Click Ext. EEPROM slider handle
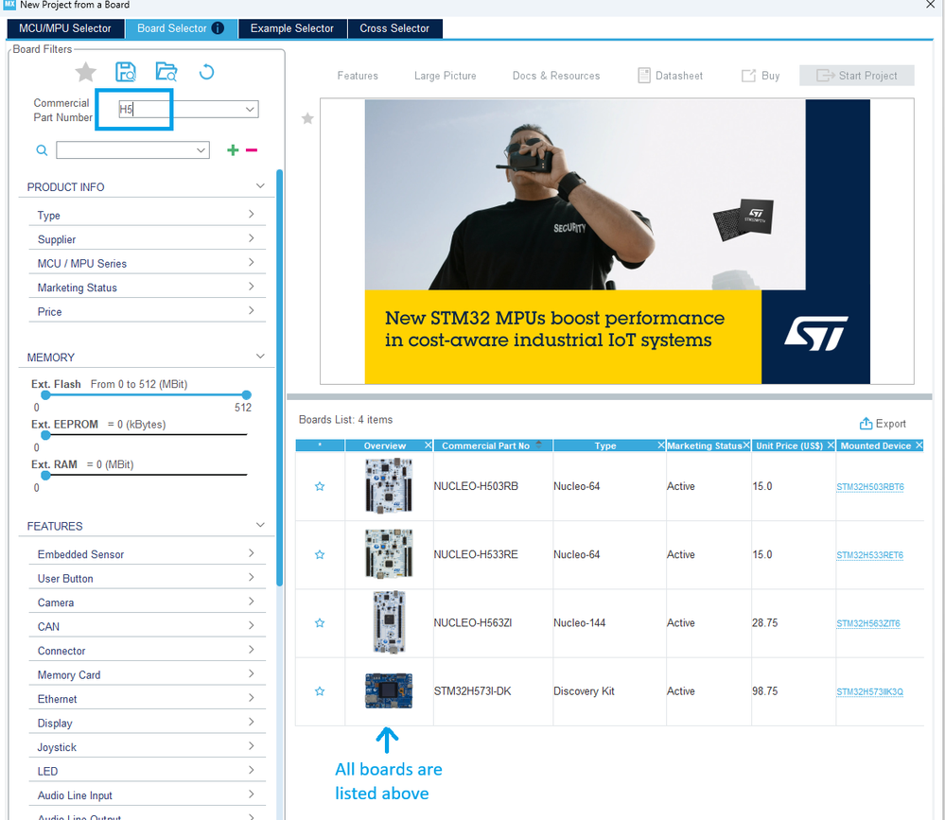This screenshot has height=820, width=945. pyautogui.click(x=45, y=435)
